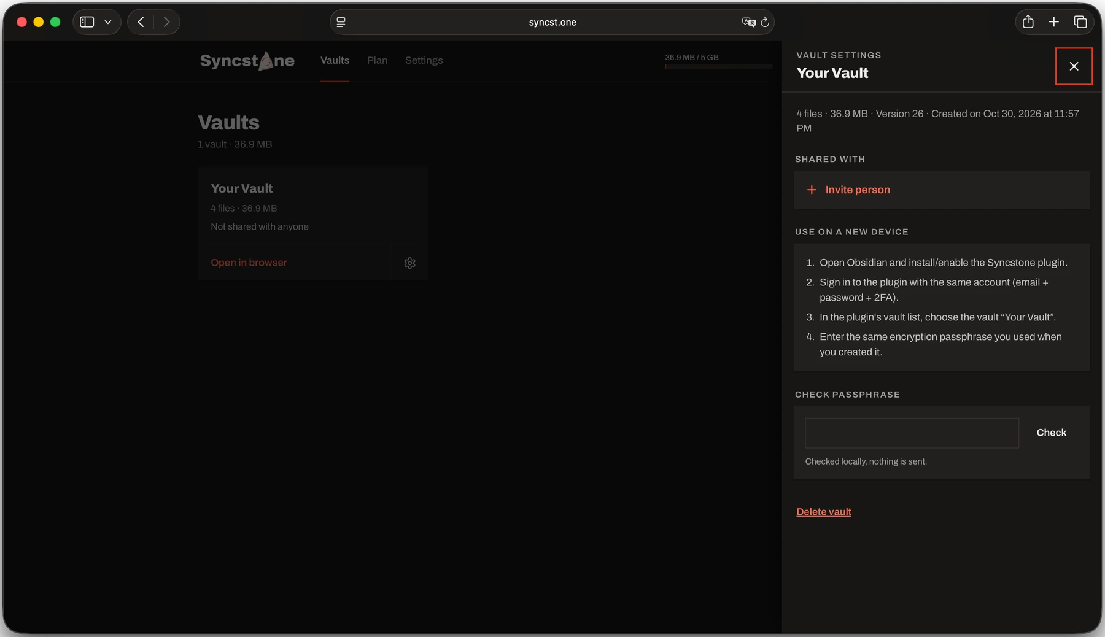Click step 'Enter the same encryption passphrase' text
Viewport: 1105px width, 637px height.
point(940,344)
